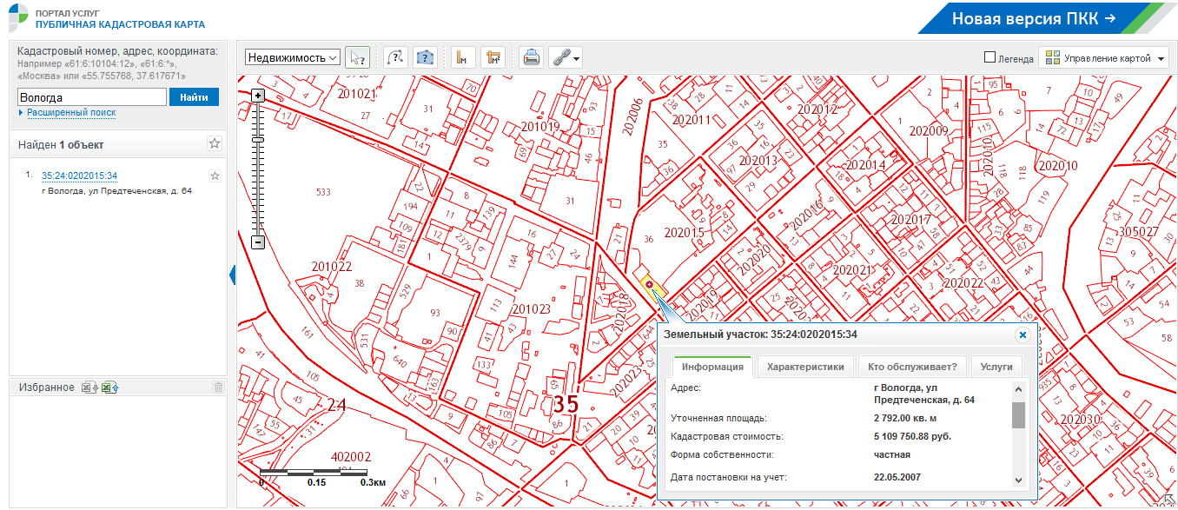
Task: Click map parcel number 533
Action: [x=324, y=192]
